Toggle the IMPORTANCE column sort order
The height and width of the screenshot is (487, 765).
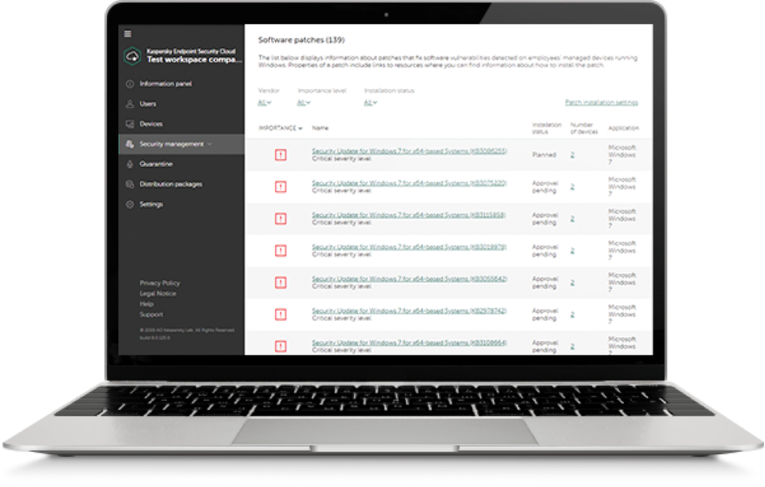(x=280, y=128)
